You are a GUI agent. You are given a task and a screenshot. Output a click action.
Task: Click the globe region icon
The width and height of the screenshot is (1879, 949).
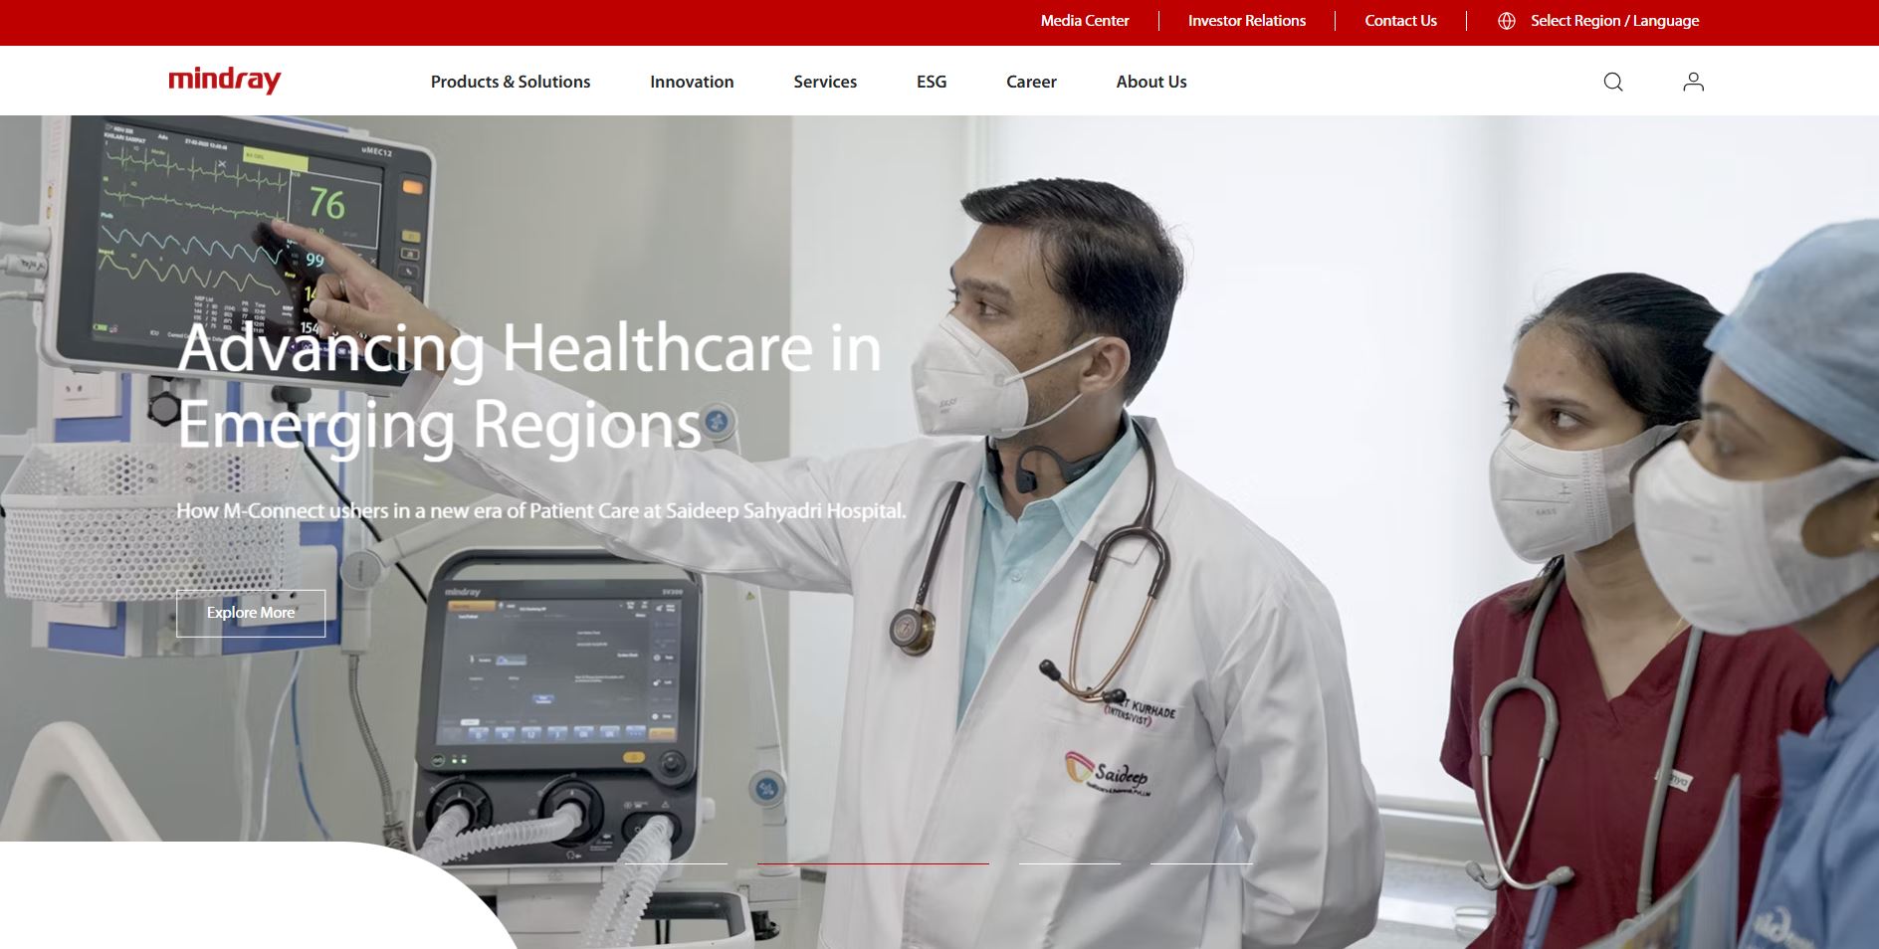1507,21
